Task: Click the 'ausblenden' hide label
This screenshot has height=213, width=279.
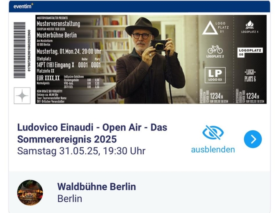Action: pos(213,150)
